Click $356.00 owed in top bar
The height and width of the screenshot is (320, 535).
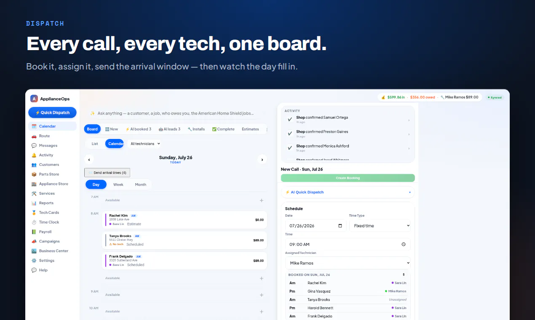pyautogui.click(x=422, y=97)
